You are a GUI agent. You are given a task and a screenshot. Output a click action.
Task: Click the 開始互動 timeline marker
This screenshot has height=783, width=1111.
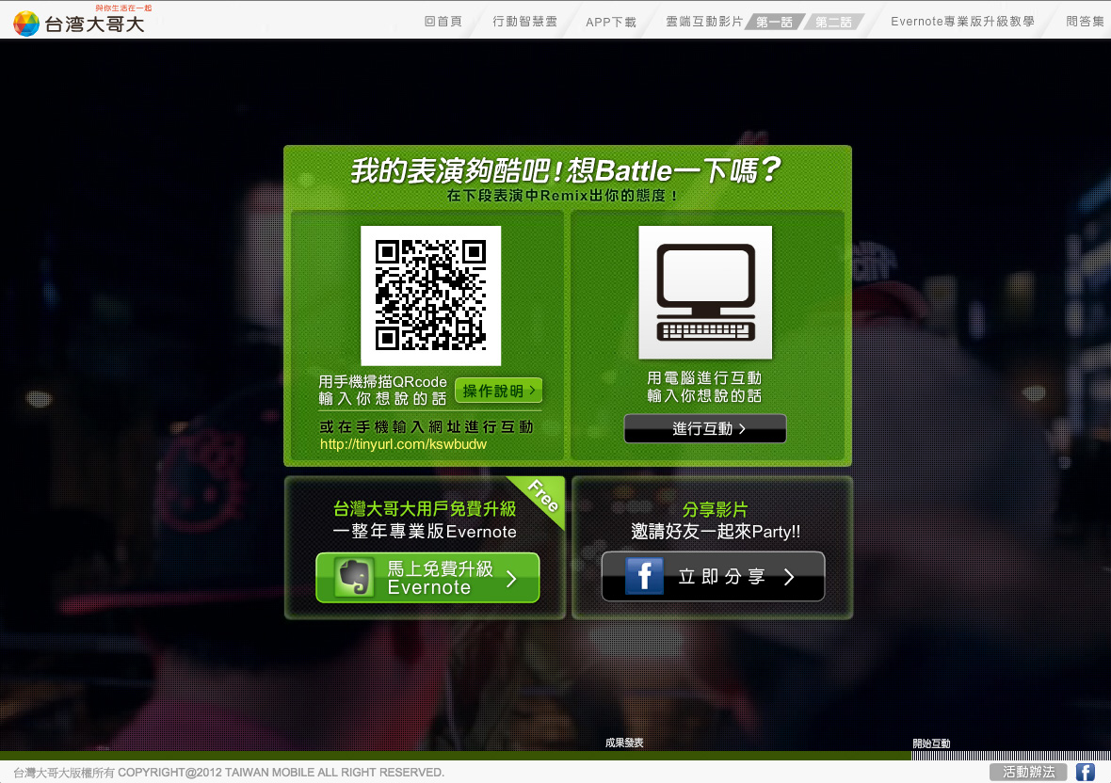pos(931,743)
